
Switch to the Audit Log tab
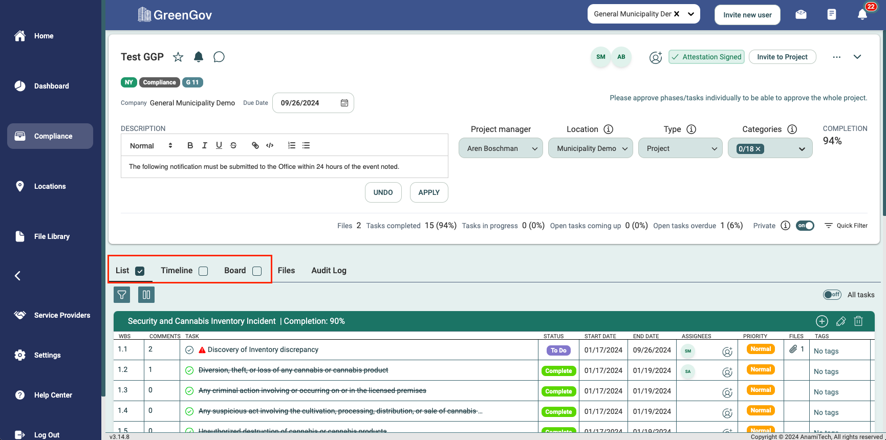pyautogui.click(x=329, y=271)
